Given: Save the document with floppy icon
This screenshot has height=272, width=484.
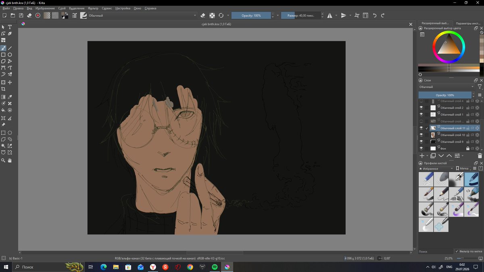Looking at the screenshot, I should click(x=21, y=15).
